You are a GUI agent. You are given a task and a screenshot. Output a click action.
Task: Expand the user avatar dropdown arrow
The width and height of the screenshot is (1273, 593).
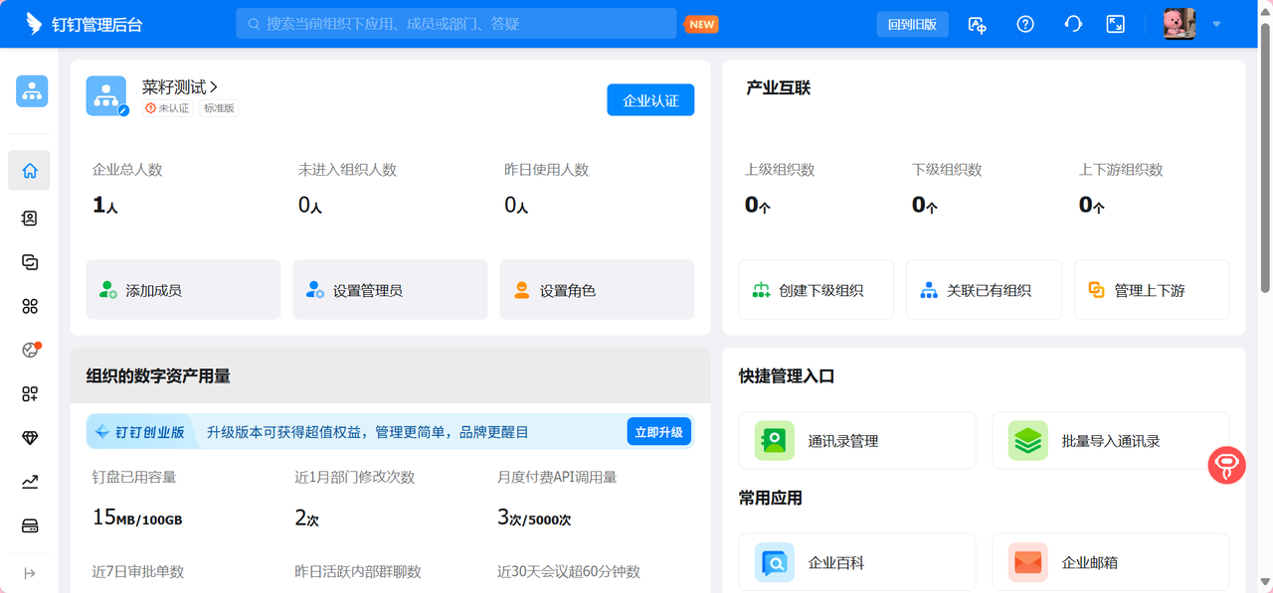coord(1216,24)
